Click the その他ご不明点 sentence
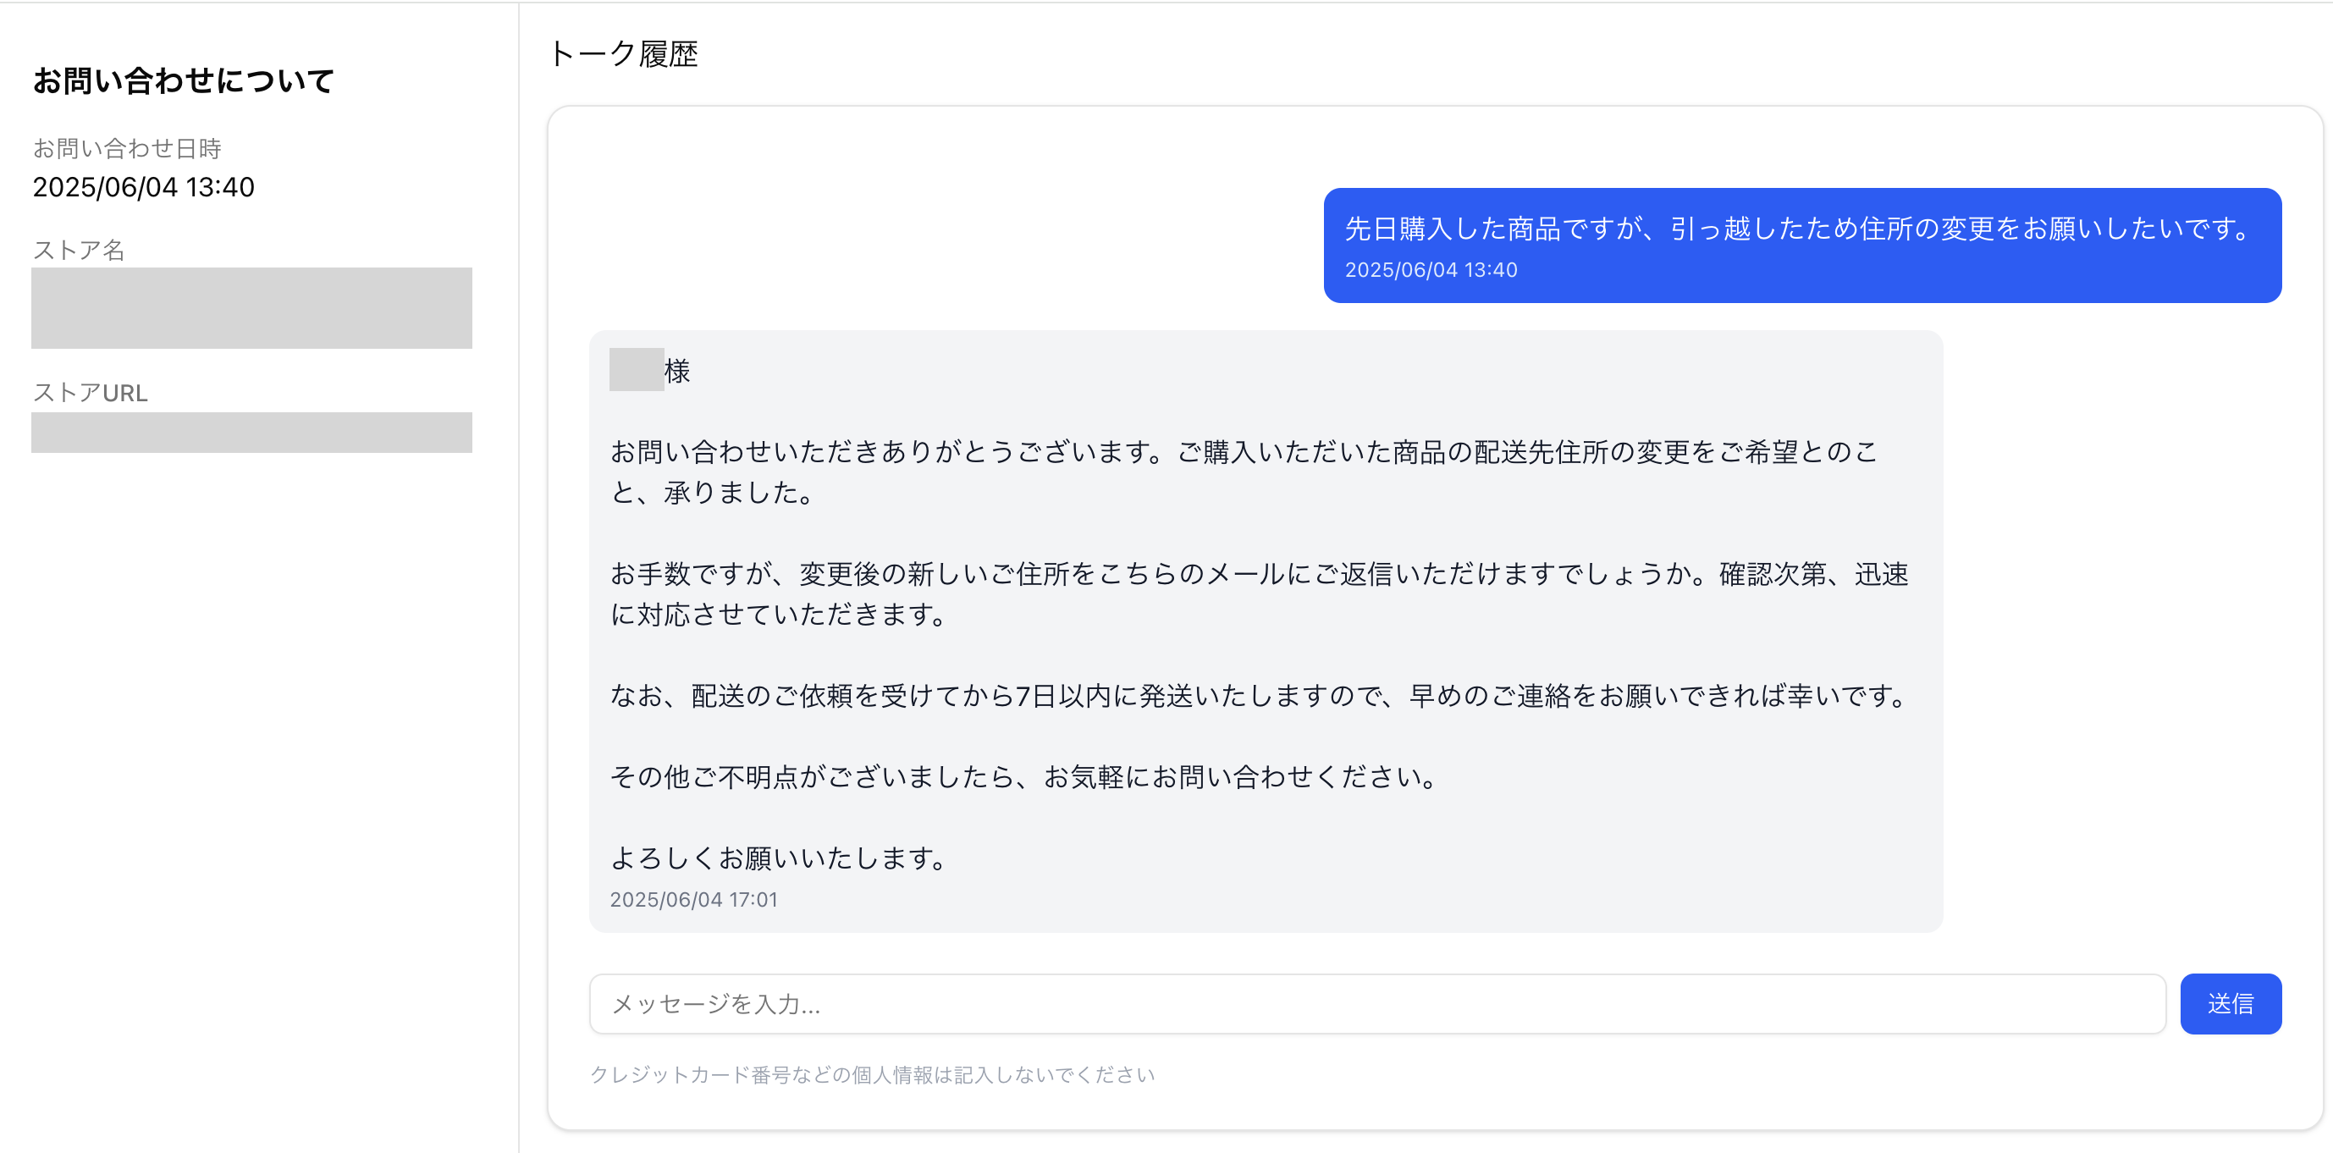The height and width of the screenshot is (1153, 2333). coord(1024,776)
